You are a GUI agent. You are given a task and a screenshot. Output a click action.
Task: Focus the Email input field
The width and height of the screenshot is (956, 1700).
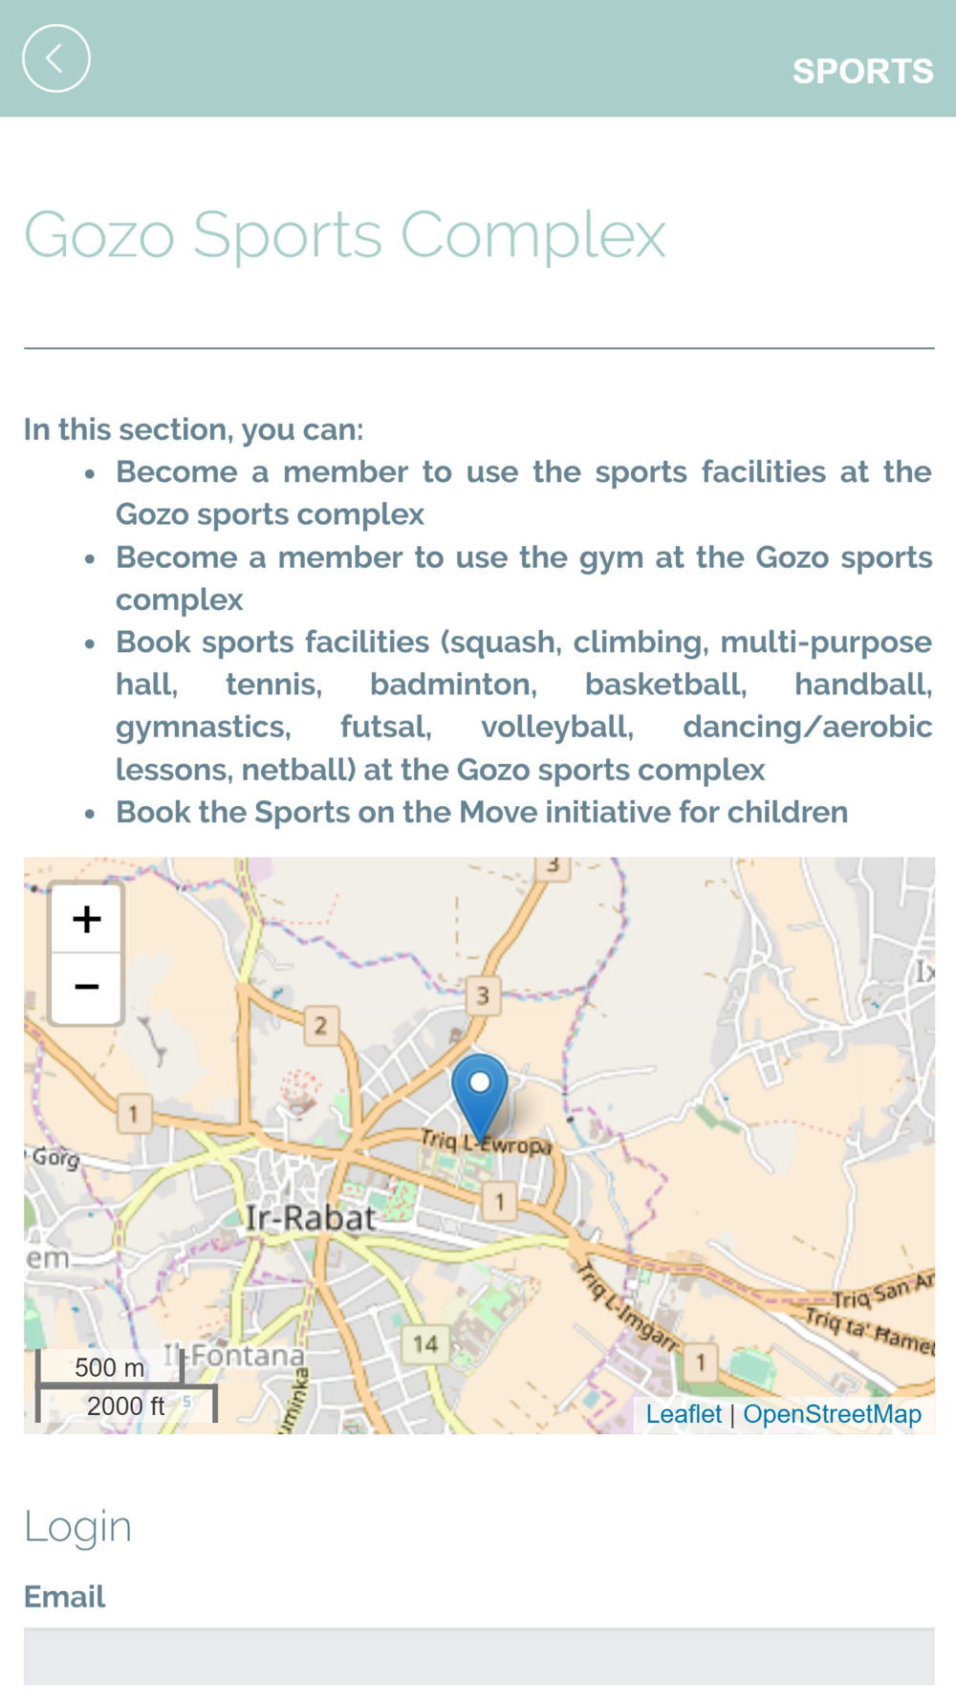479,1656
